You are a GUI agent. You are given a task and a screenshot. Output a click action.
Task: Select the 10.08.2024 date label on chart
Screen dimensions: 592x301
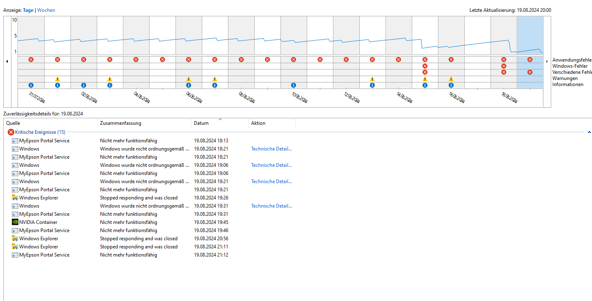coord(299,98)
